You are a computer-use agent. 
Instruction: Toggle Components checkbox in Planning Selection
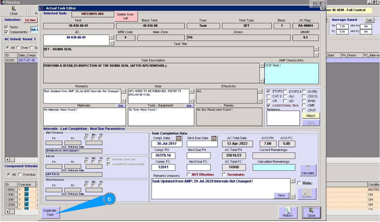6,32
